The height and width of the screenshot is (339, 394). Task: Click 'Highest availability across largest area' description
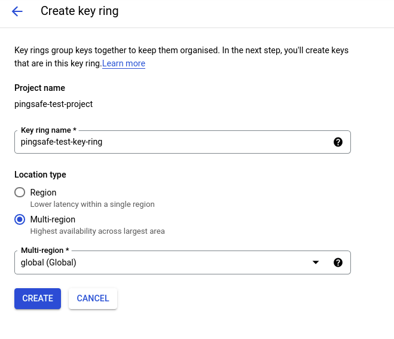97,231
